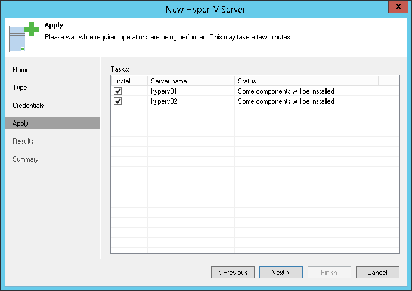Go to the Type wizard step
The height and width of the screenshot is (291, 412).
(20, 88)
